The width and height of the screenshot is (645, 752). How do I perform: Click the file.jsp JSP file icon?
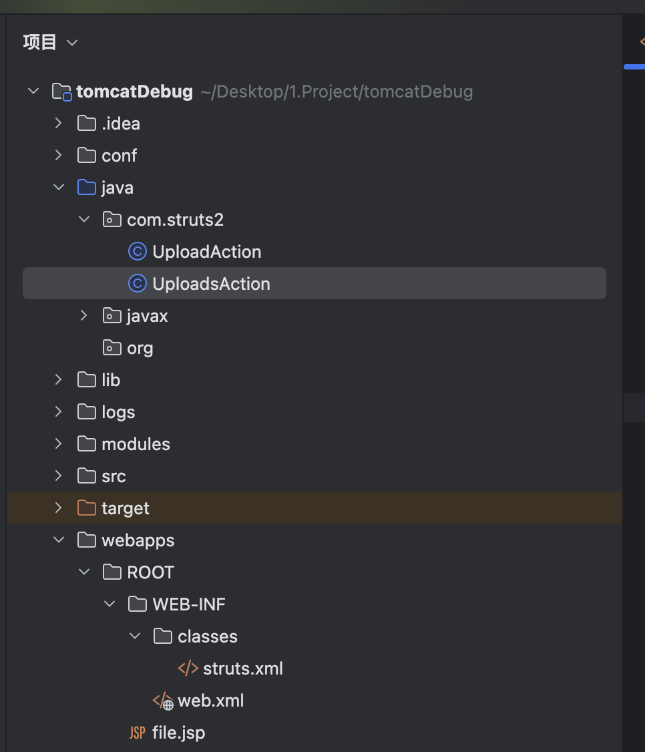click(137, 732)
